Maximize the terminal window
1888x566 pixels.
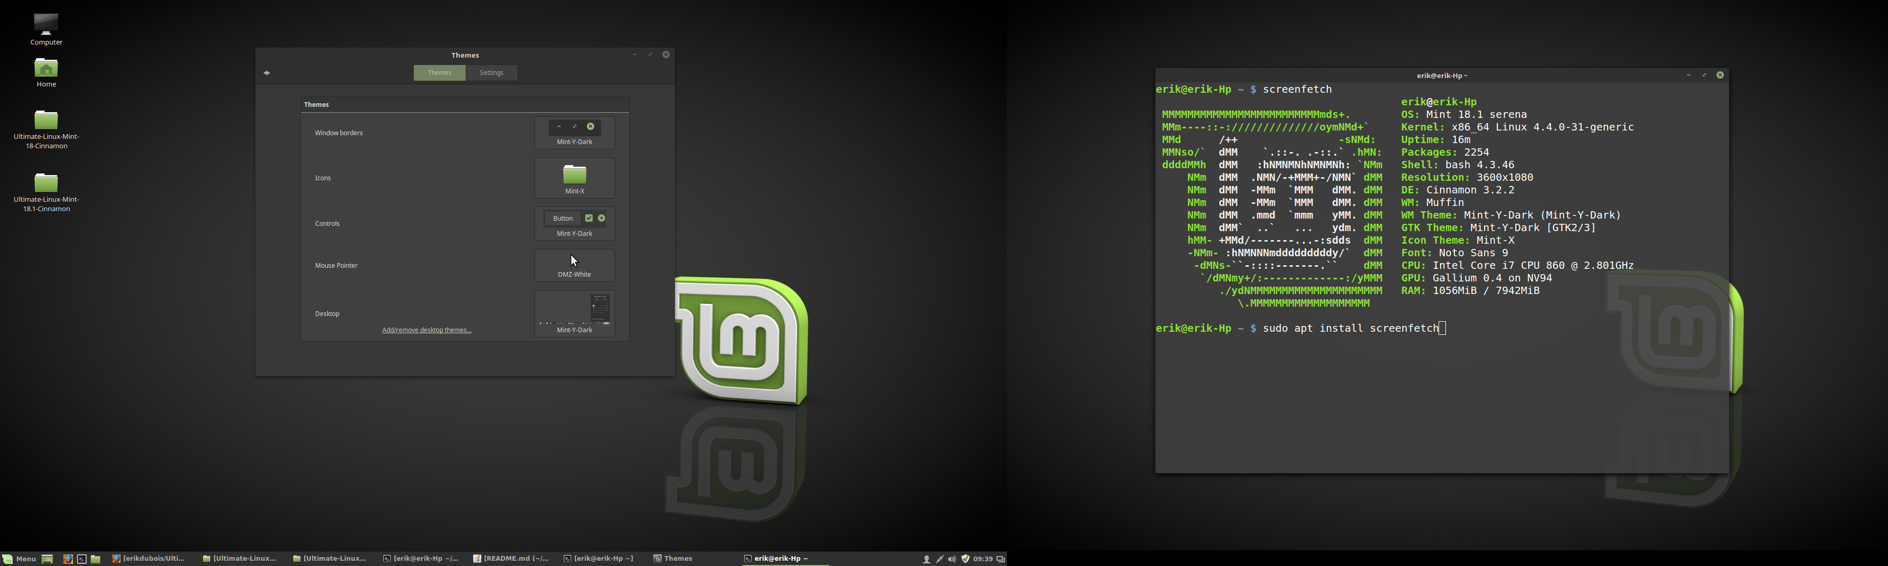coord(1704,75)
